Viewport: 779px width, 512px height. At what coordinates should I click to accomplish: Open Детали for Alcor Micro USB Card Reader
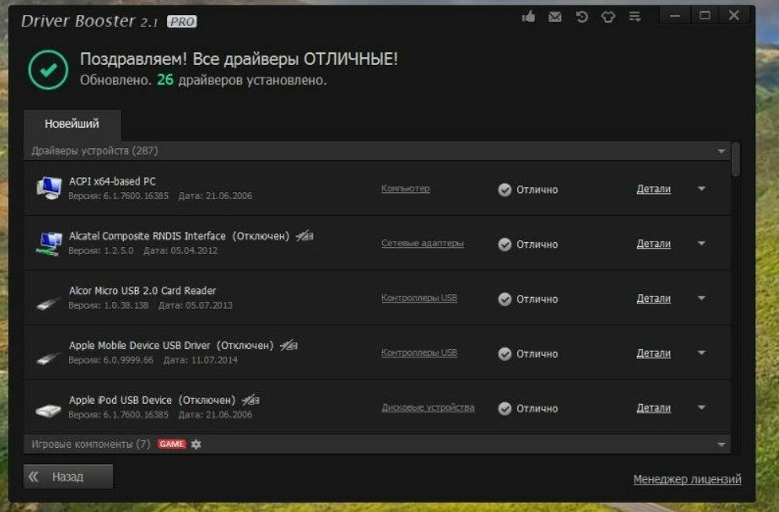[653, 299]
